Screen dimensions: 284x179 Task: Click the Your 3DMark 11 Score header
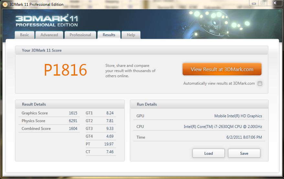point(142,50)
